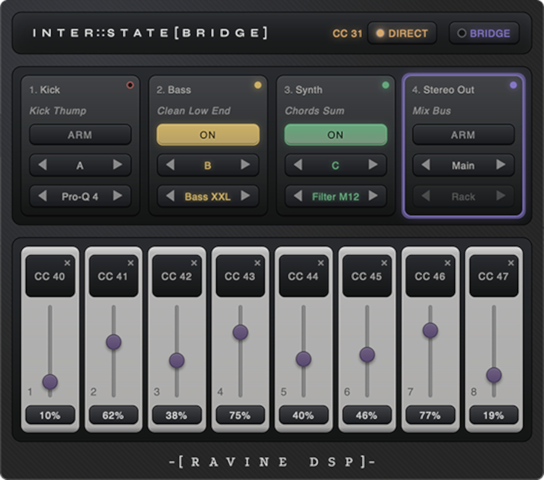Click the CC 41 assignment box

[113, 276]
